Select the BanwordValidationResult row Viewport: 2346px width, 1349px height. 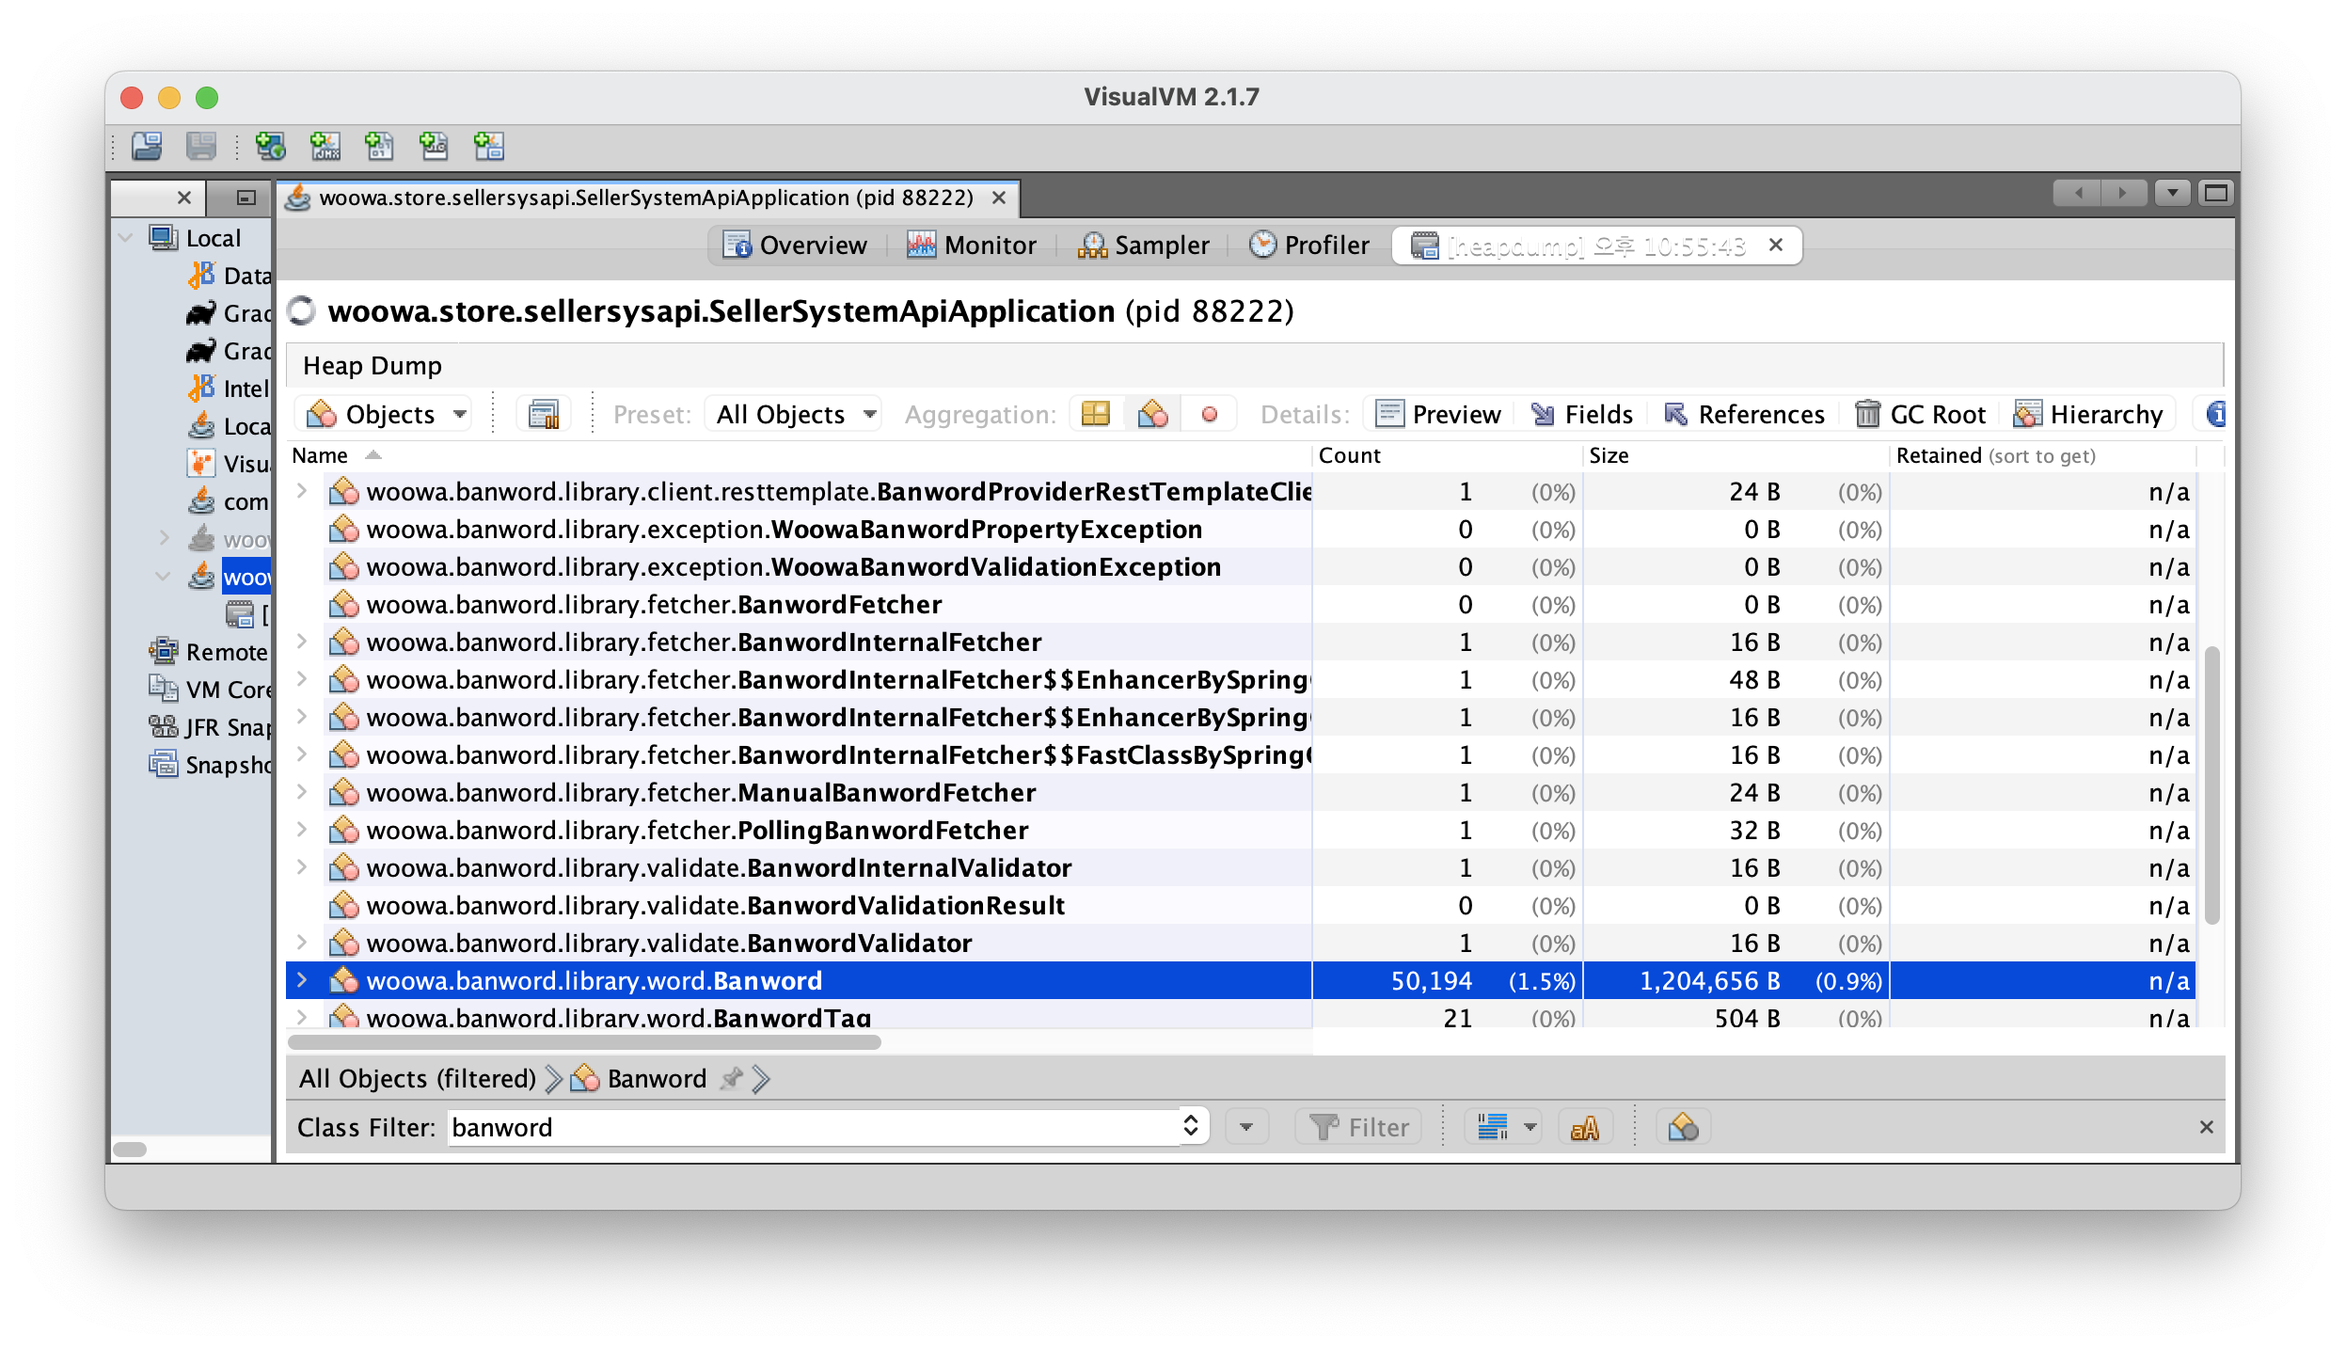pos(1240,906)
